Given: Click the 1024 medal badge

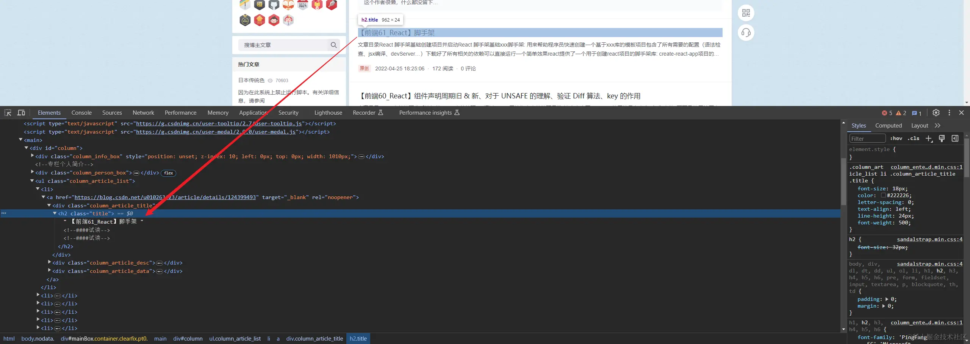Looking at the screenshot, I should pos(302,5).
